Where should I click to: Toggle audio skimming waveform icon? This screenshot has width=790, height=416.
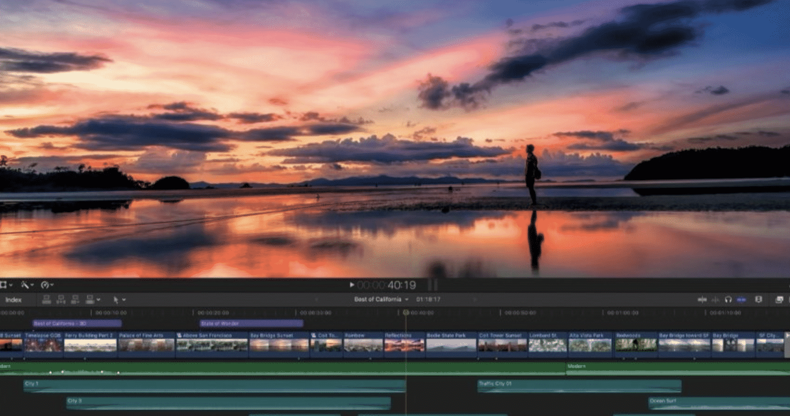pyautogui.click(x=715, y=300)
